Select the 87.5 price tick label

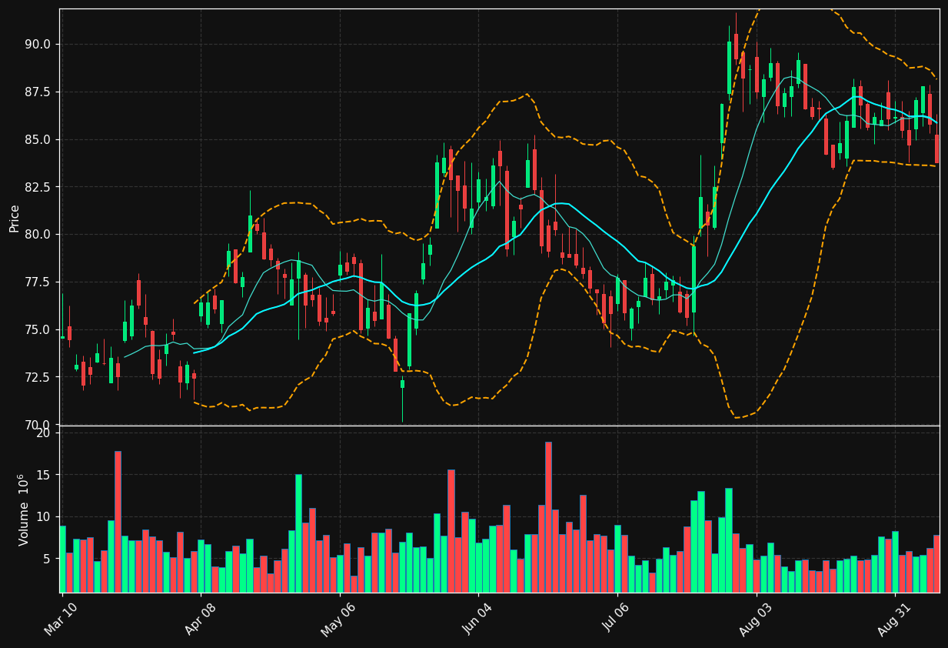(x=38, y=92)
